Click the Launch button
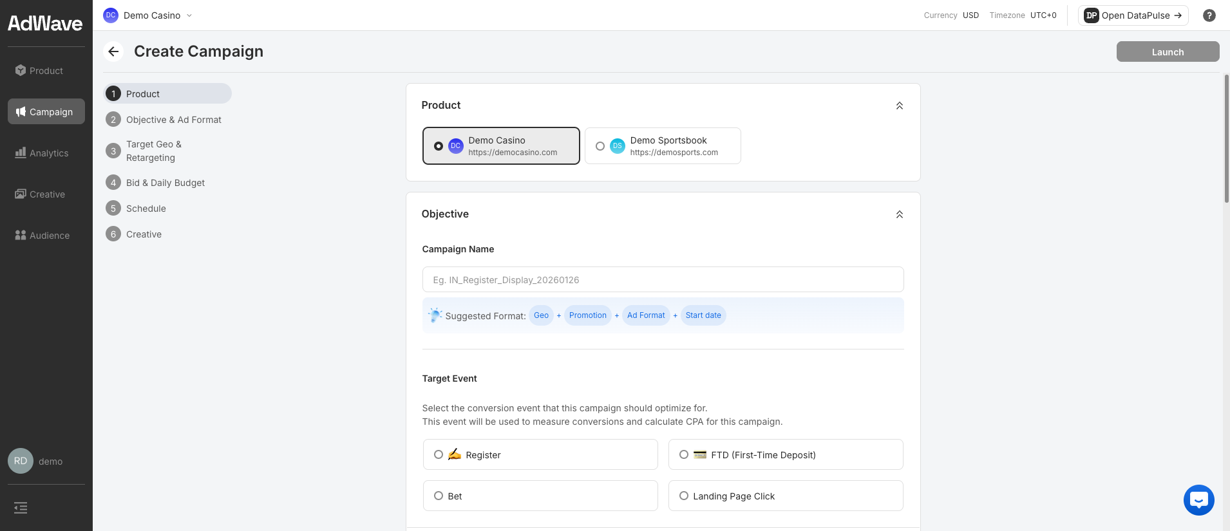Viewport: 1230px width, 531px height. pos(1168,51)
